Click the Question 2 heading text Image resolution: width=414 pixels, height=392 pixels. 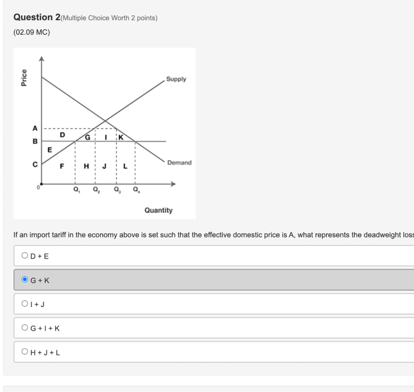point(36,17)
